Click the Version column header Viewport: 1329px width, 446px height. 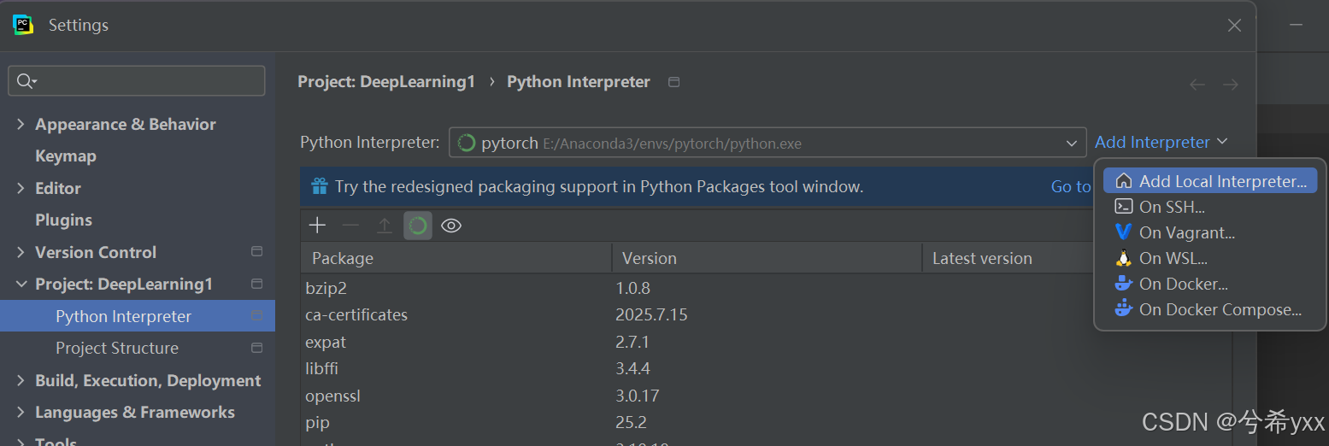point(767,258)
